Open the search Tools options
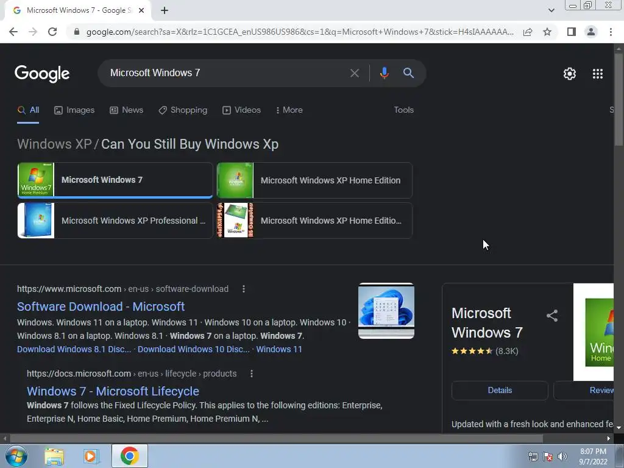Viewport: 624px width, 468px height. point(403,110)
